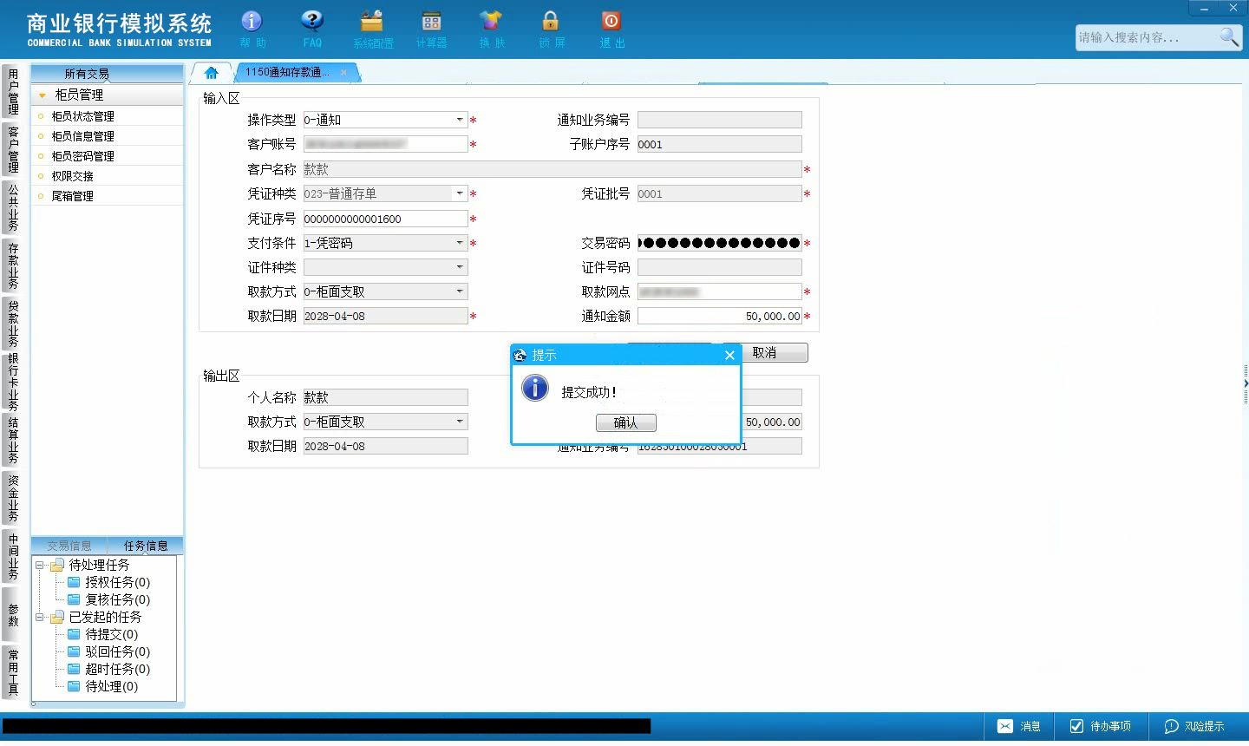Open the 证件种类 dropdown
The height and width of the screenshot is (746, 1249).
click(x=460, y=267)
